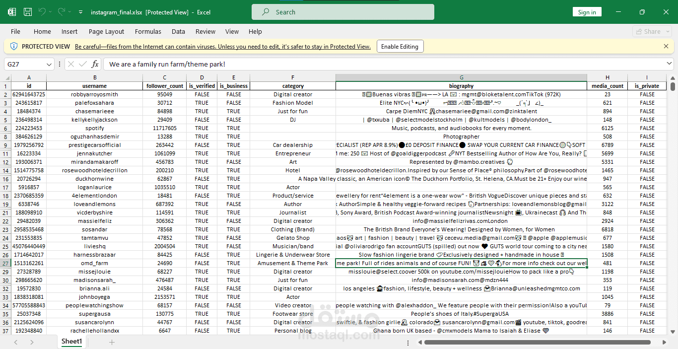Click the previous sheet navigation arrow

point(16,342)
